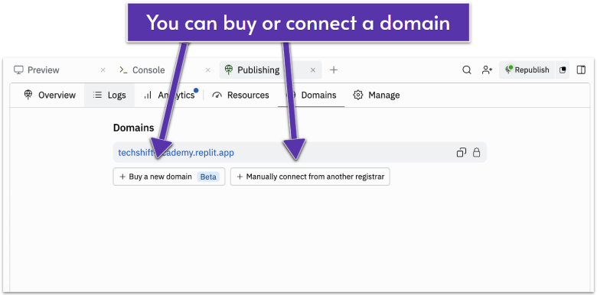Close the Console tab
Viewport: 597px width, 295px height.
click(x=208, y=70)
